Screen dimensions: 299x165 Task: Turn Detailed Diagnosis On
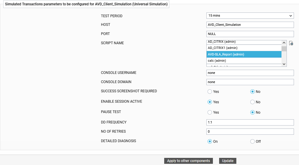[210, 142]
